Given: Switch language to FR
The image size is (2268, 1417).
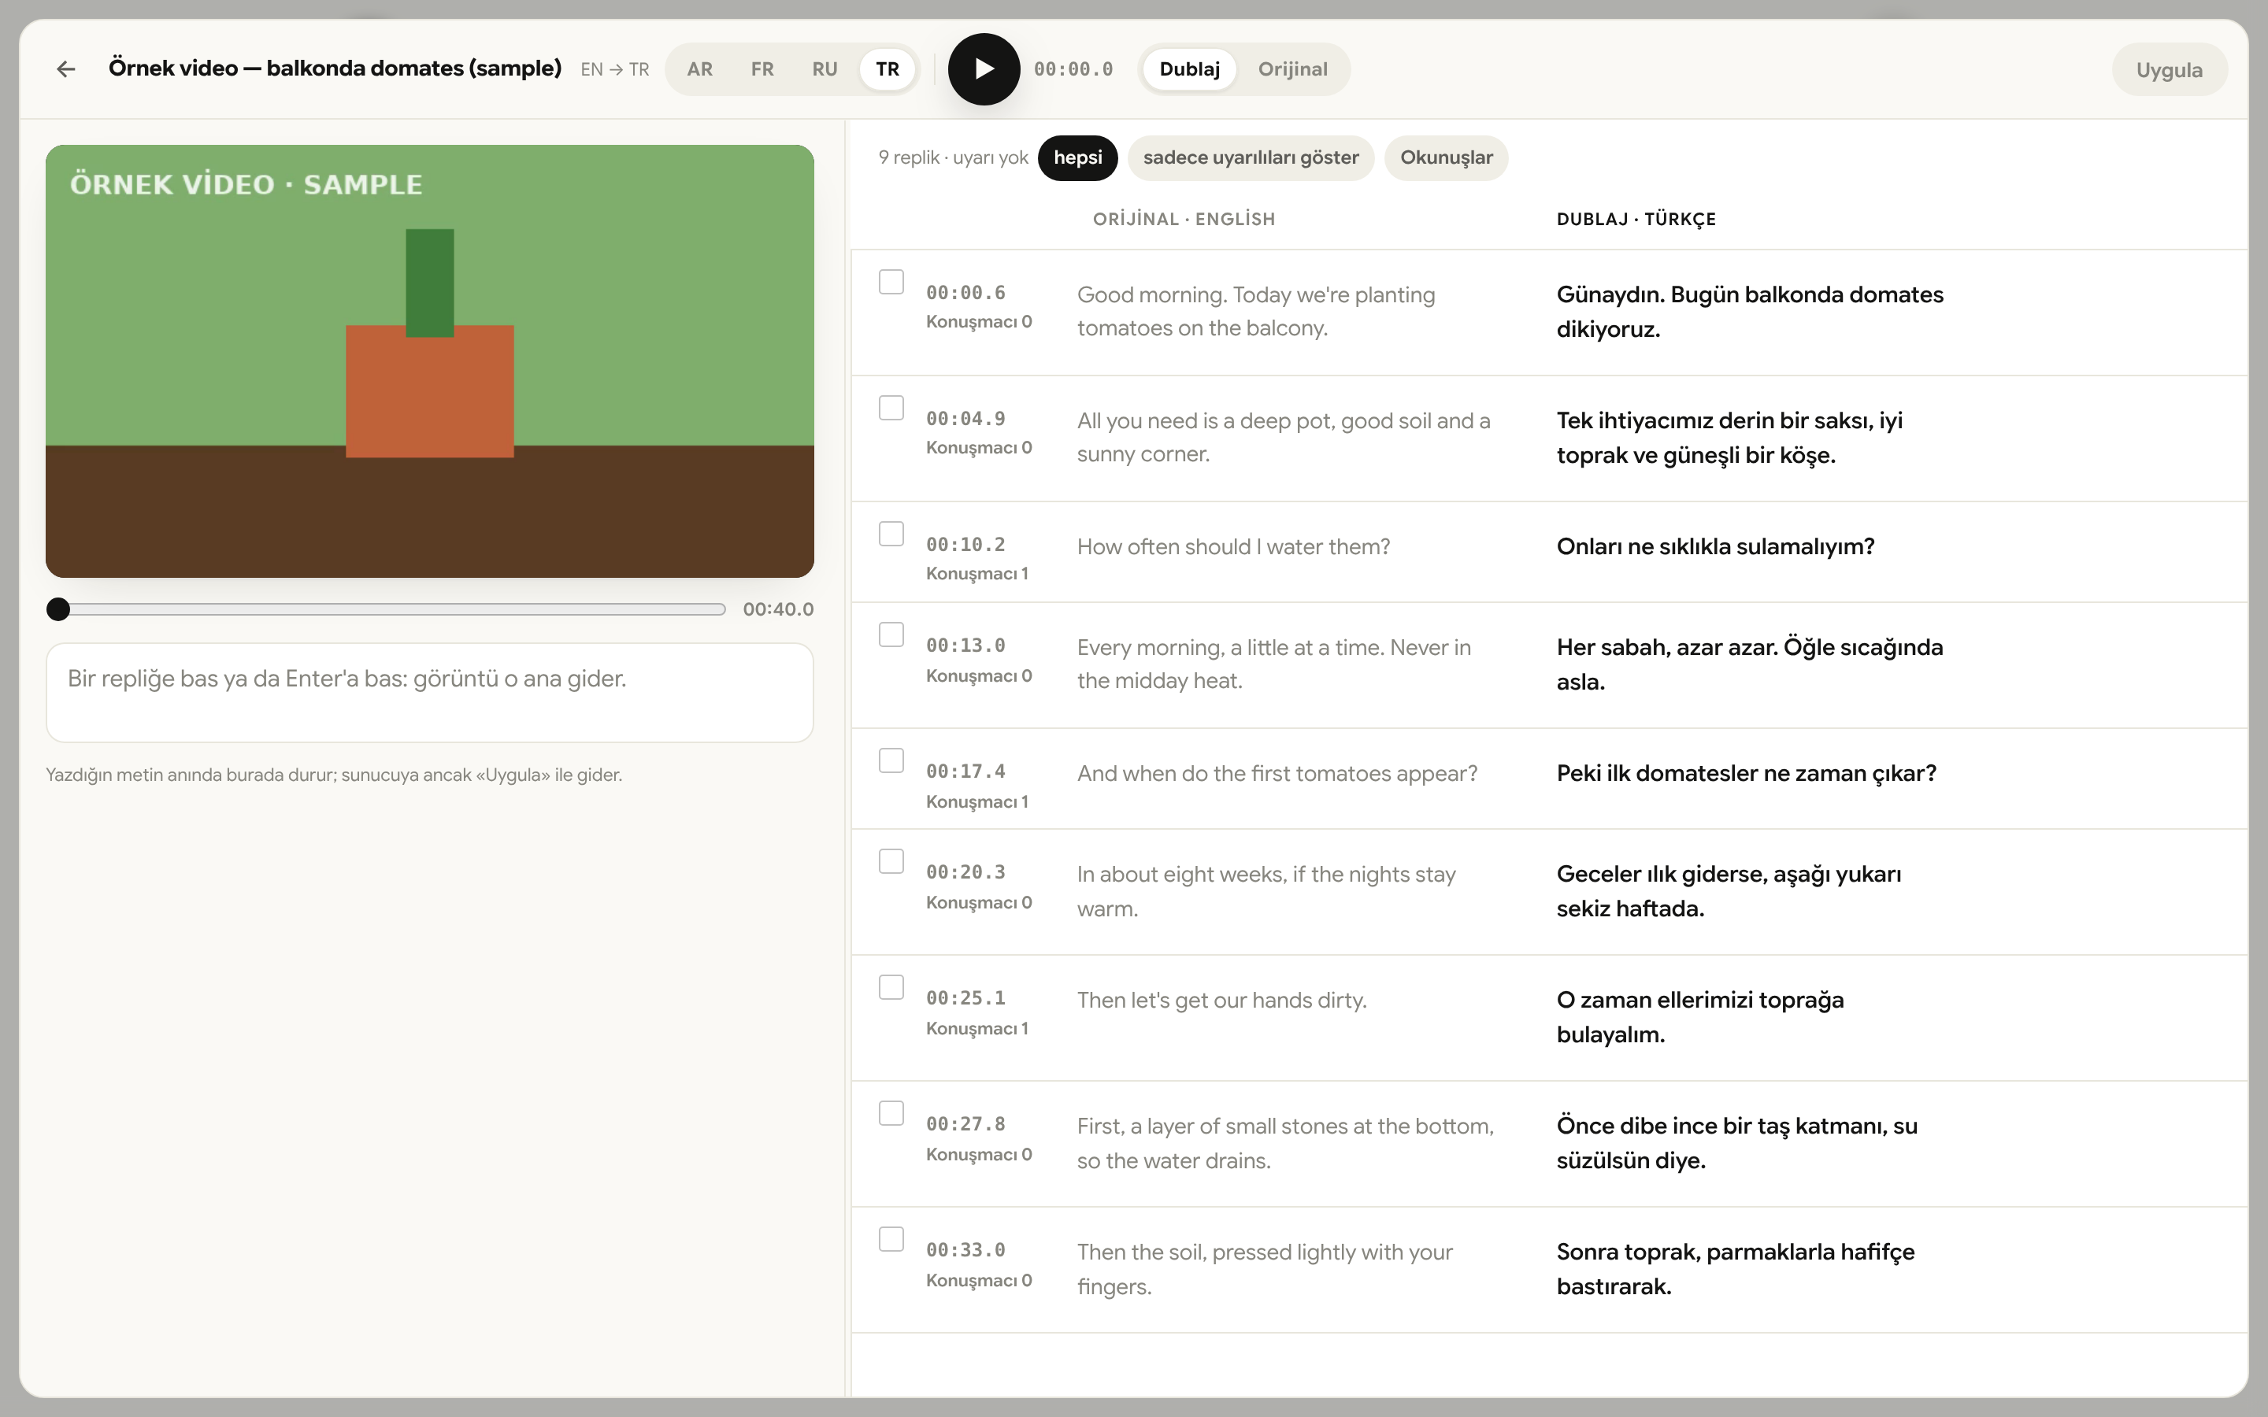Looking at the screenshot, I should coord(762,68).
